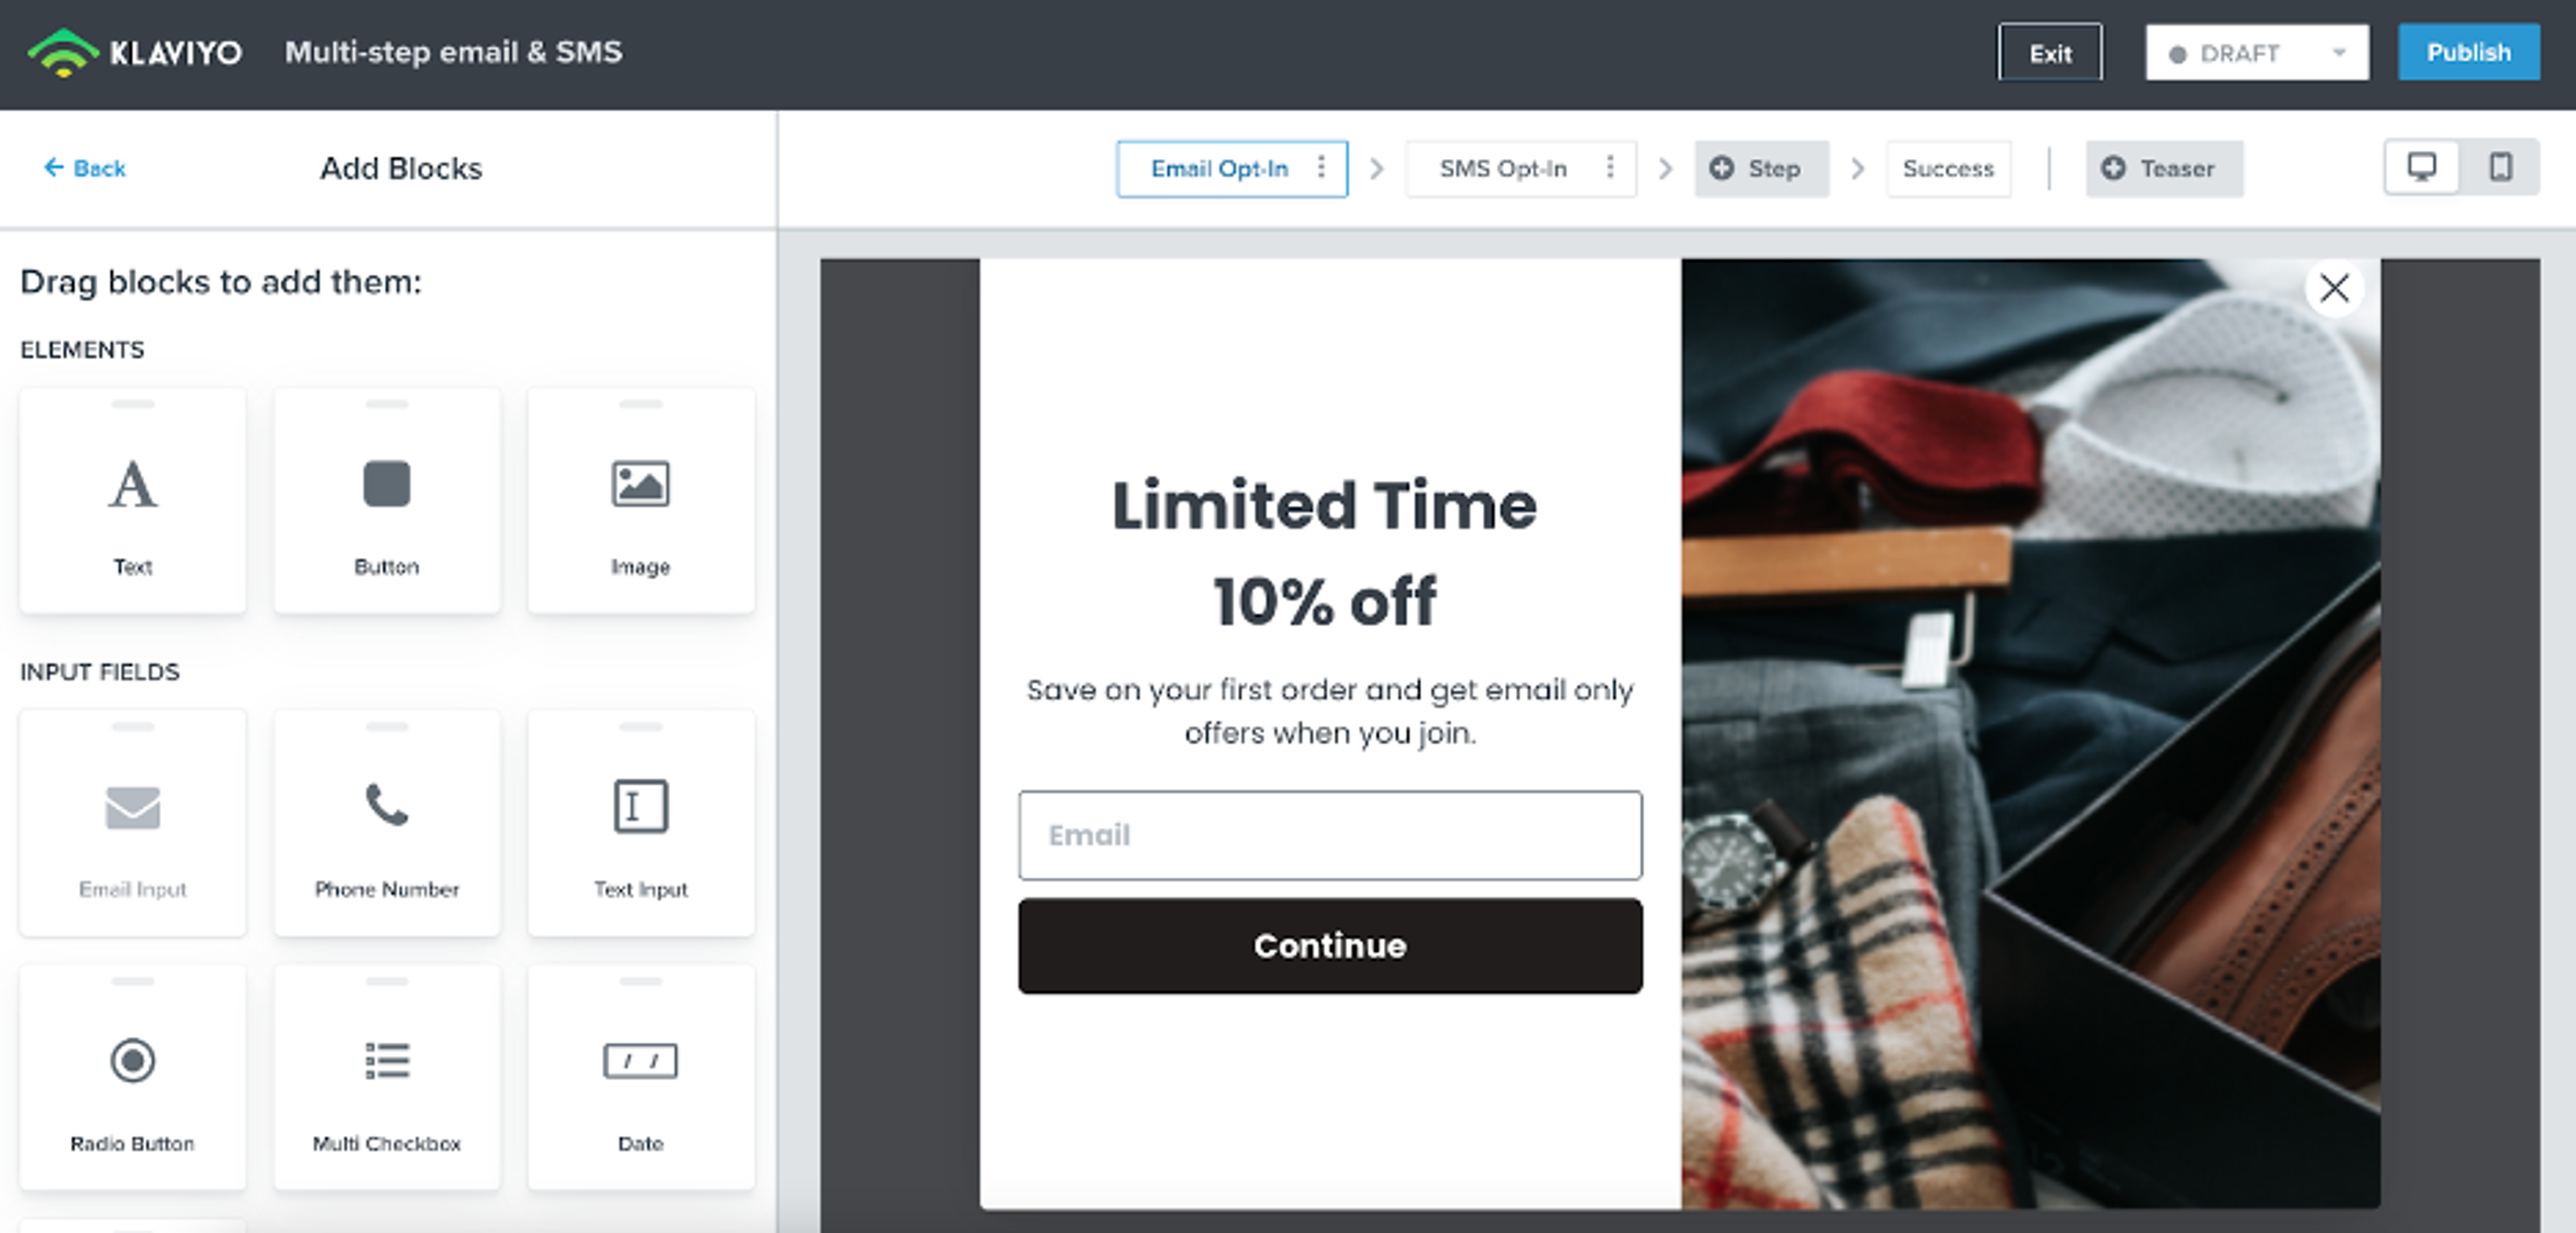Switch to mobile preview mode

(2500, 167)
